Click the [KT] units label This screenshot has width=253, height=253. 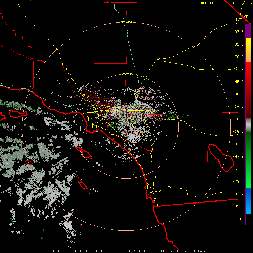[x=240, y=19]
